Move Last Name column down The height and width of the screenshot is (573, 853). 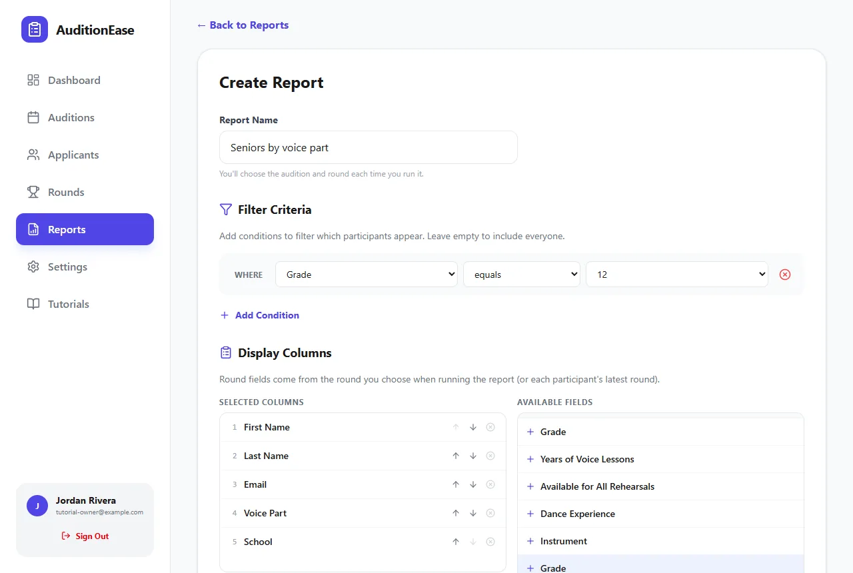(473, 456)
